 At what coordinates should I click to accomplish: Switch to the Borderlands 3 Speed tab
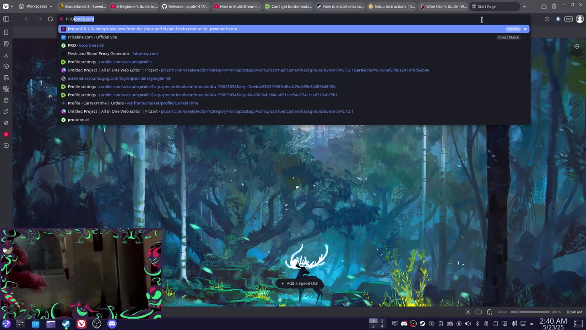click(x=82, y=6)
